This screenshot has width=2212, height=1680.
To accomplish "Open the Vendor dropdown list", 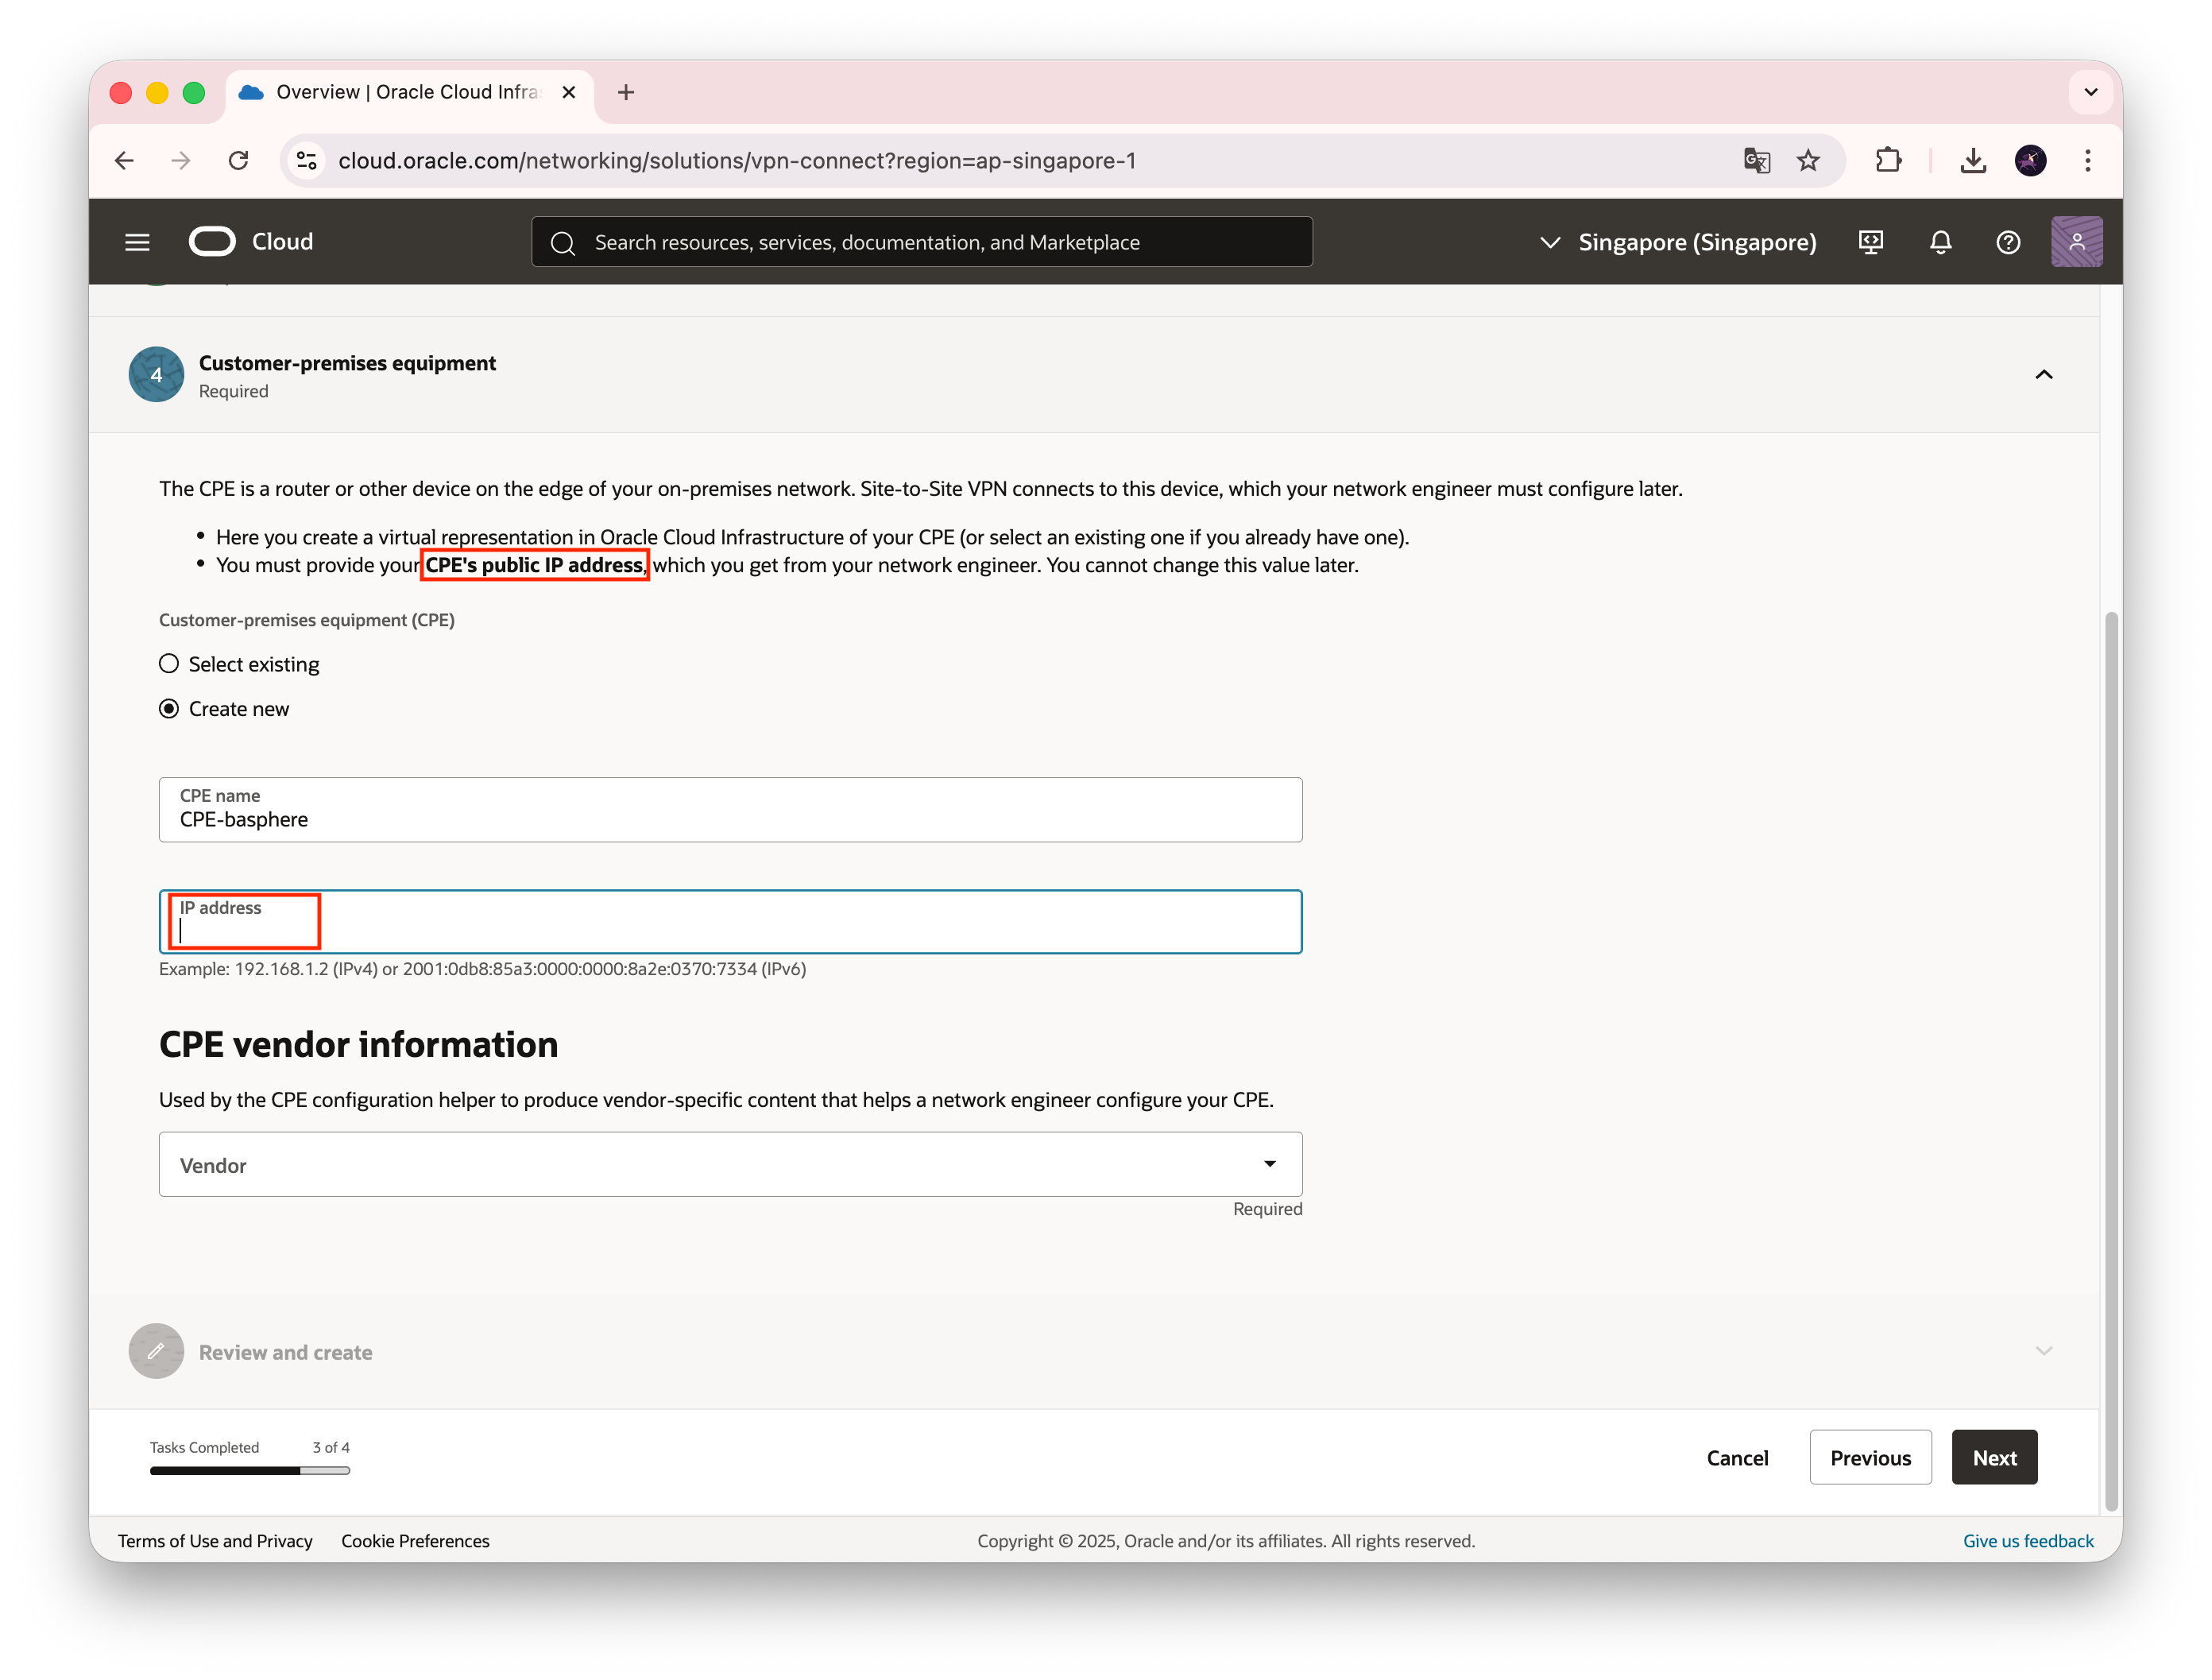I will [730, 1164].
